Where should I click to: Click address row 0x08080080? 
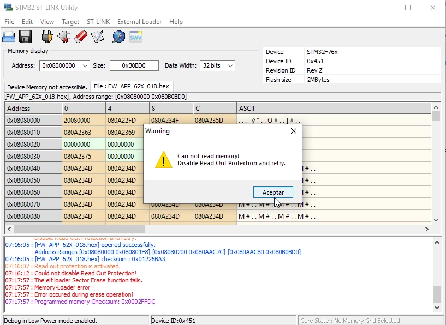click(x=33, y=216)
